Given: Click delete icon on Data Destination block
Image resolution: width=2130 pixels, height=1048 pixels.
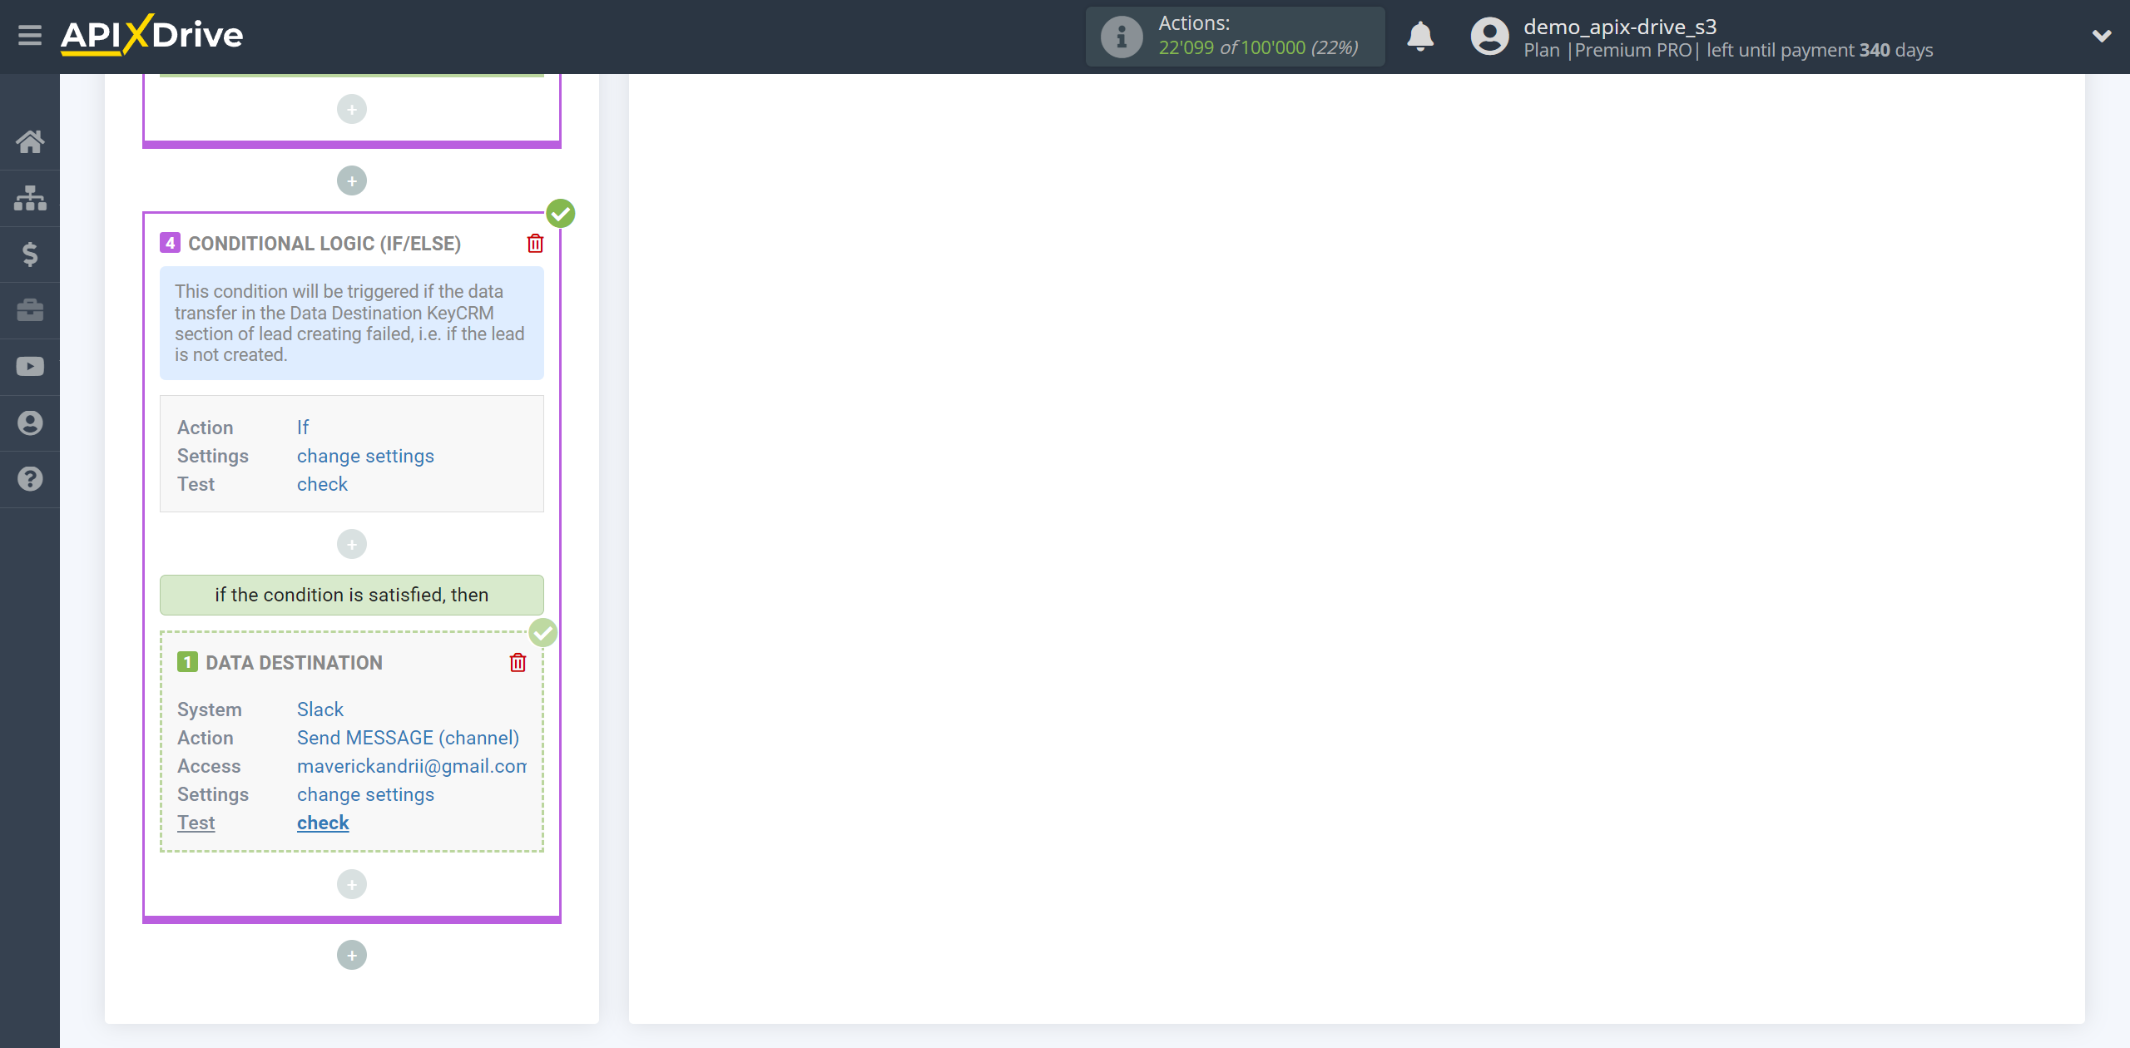Looking at the screenshot, I should pos(518,662).
